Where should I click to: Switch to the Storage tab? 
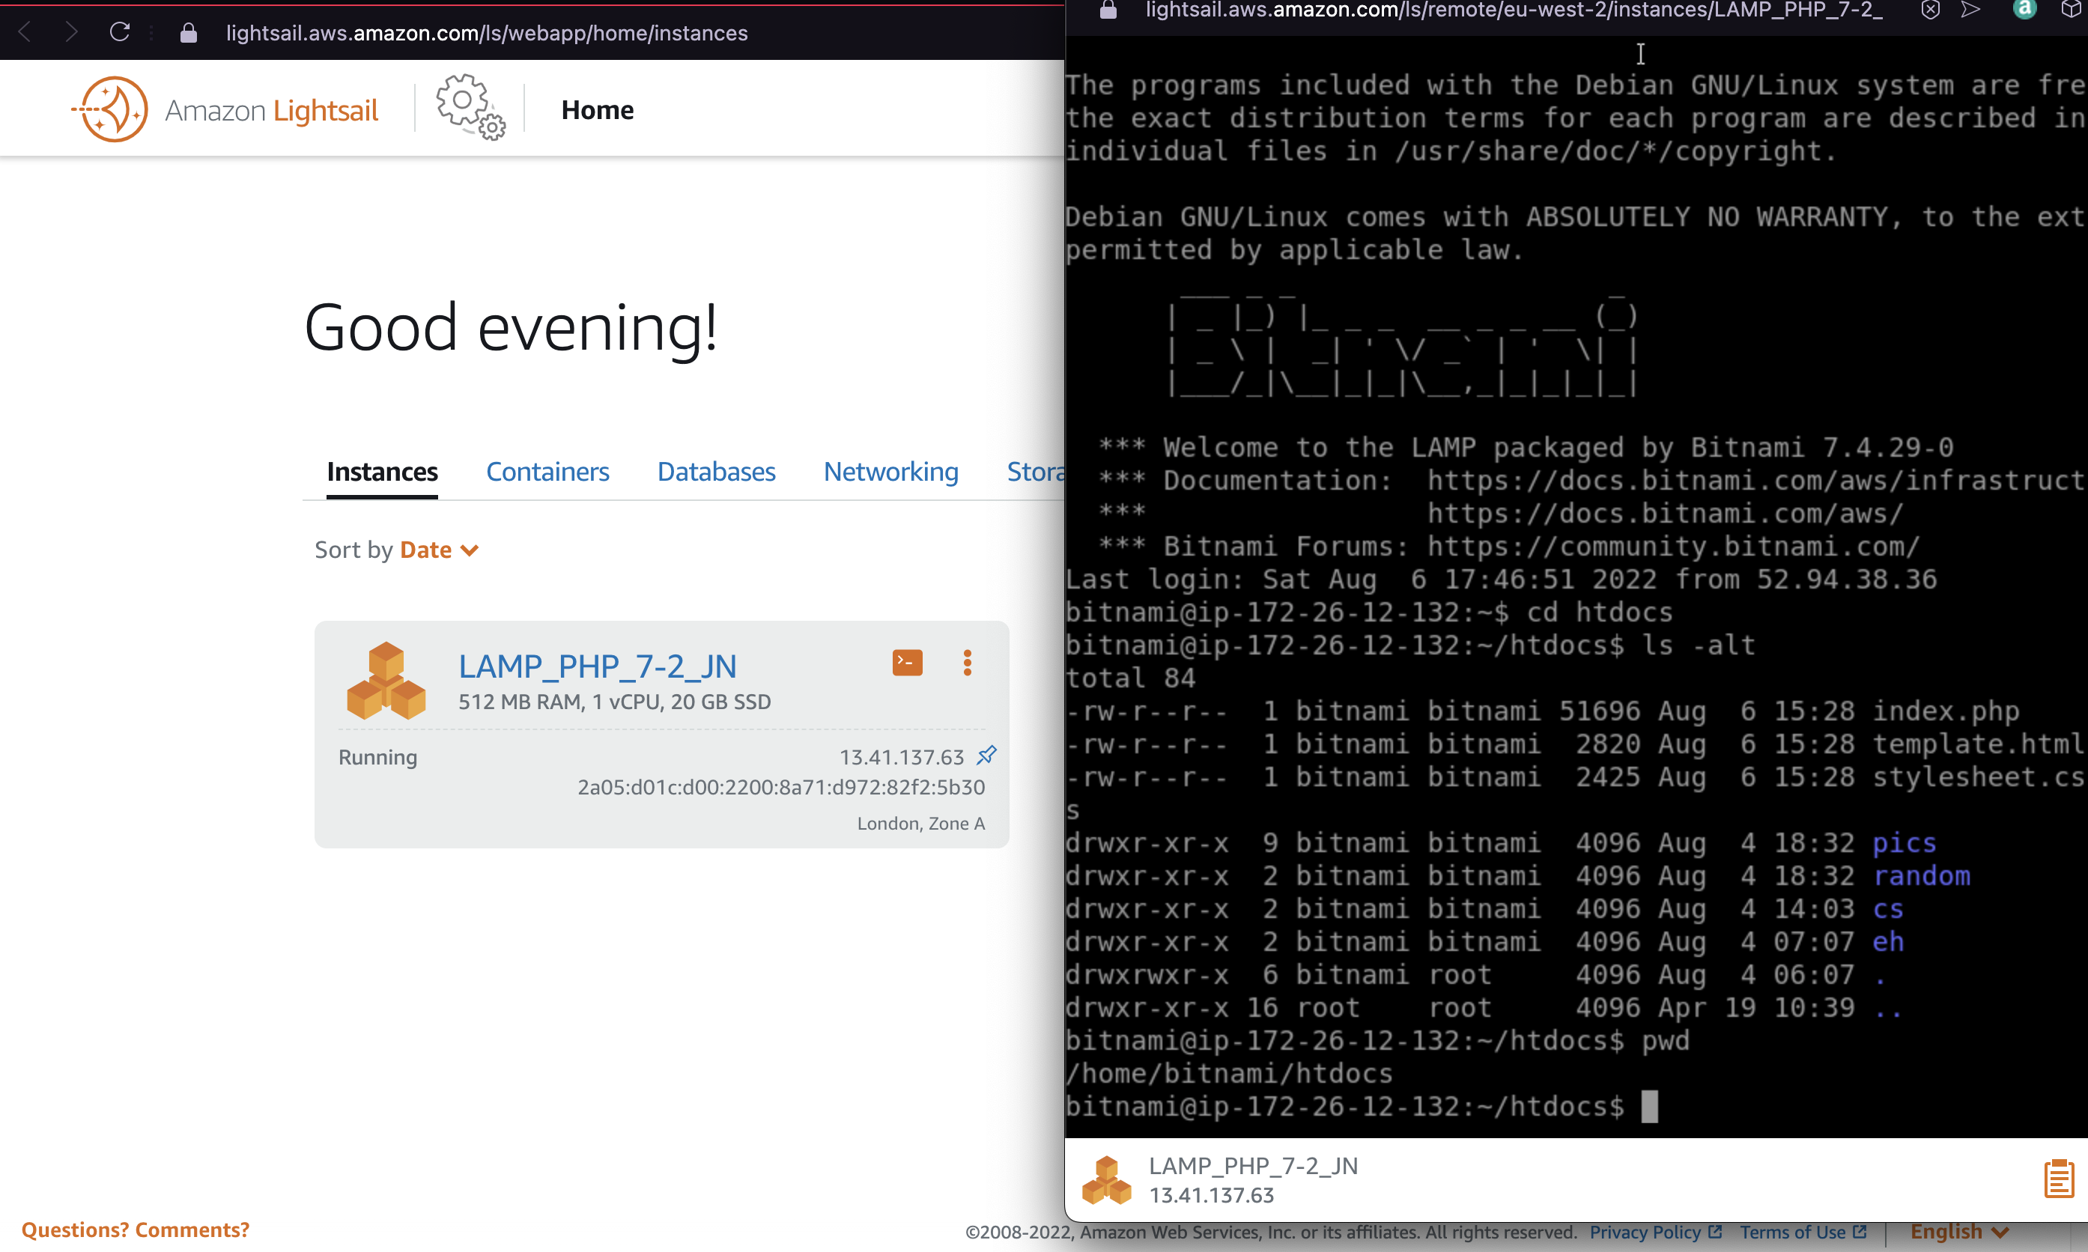coord(1036,472)
